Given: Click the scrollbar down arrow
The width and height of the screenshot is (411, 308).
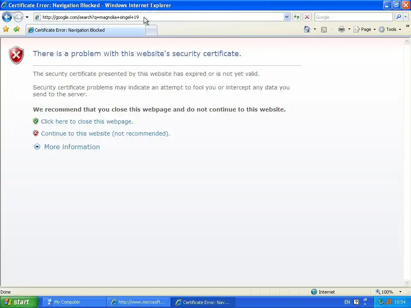Looking at the screenshot, I should [x=407, y=283].
